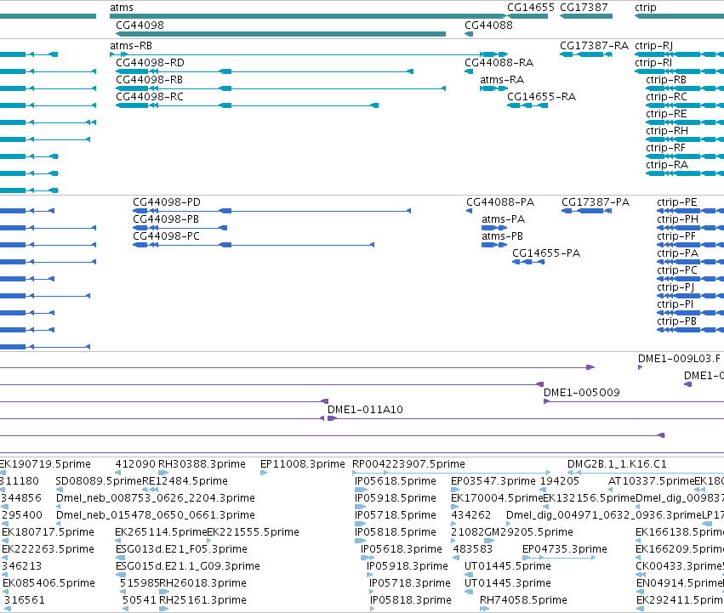724x613 pixels.
Task: Select Dmel_neb_008753_0626_2204.3prime
Action: tap(58, 507)
